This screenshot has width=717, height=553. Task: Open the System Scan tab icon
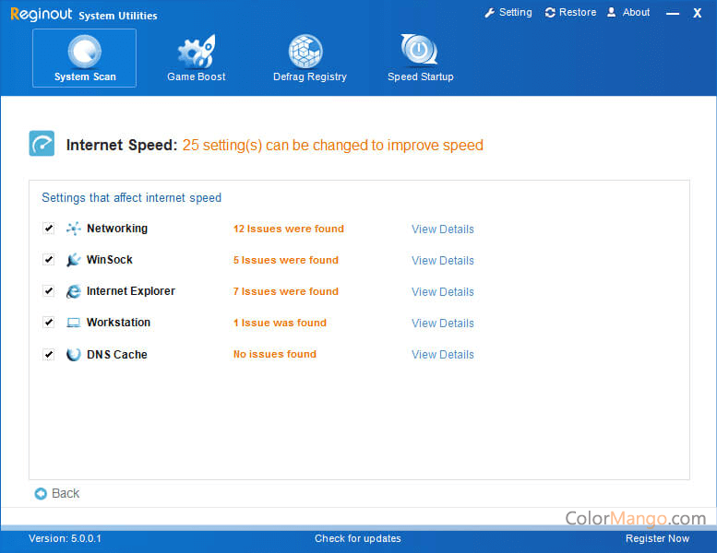[85, 51]
